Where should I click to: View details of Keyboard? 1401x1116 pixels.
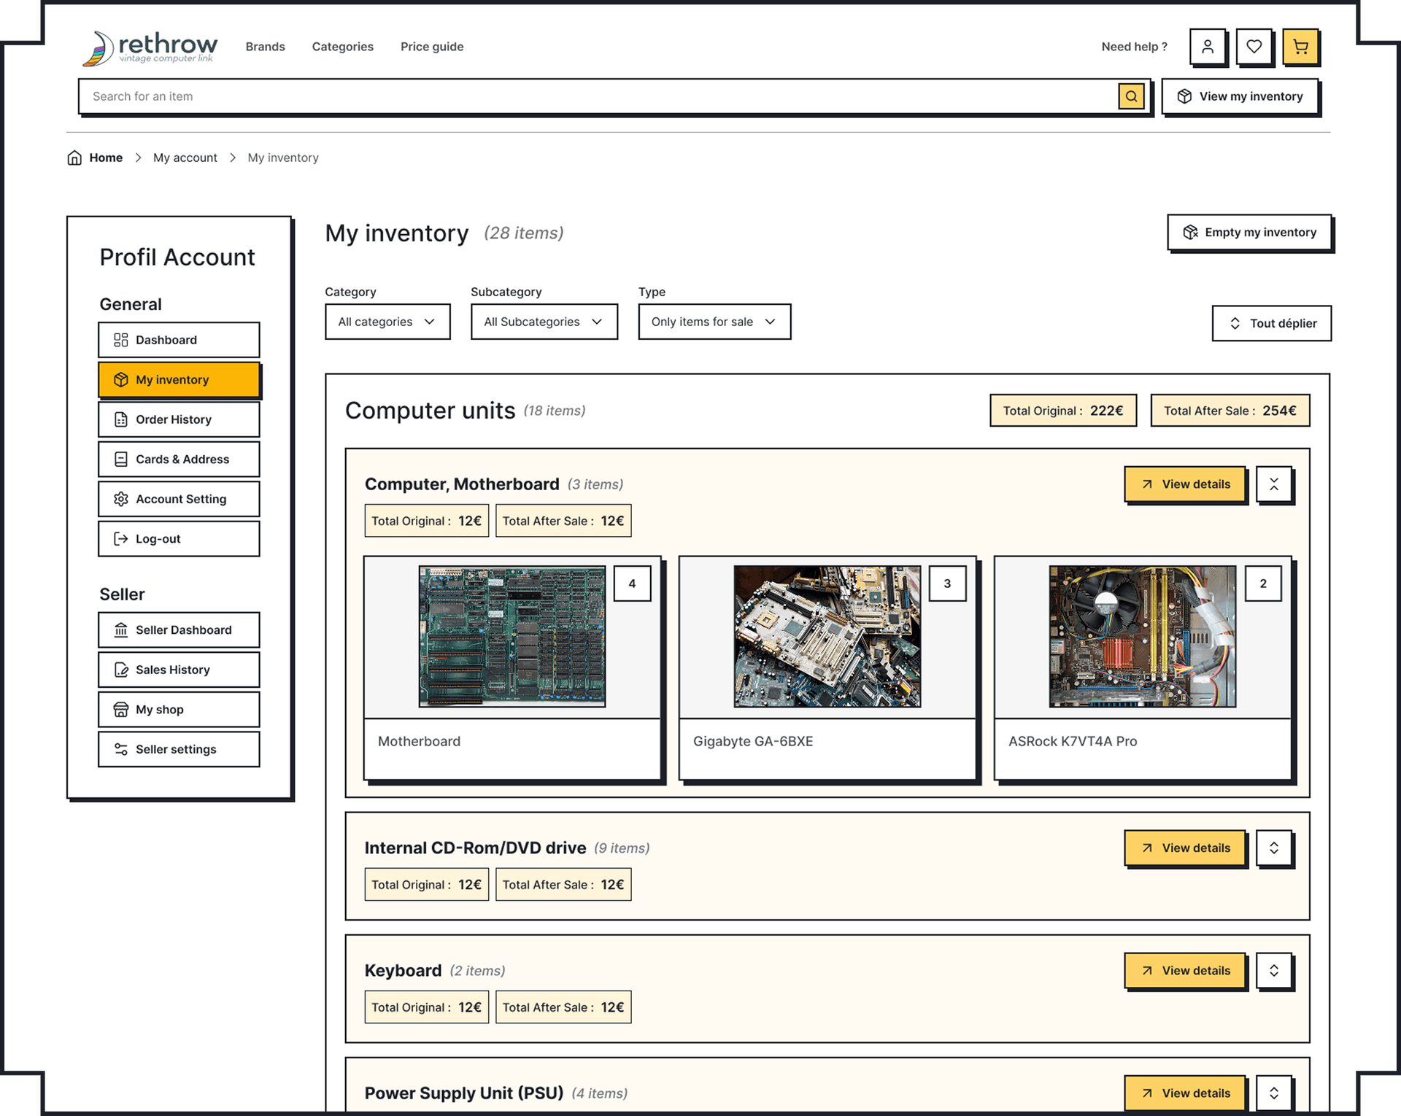1185,970
